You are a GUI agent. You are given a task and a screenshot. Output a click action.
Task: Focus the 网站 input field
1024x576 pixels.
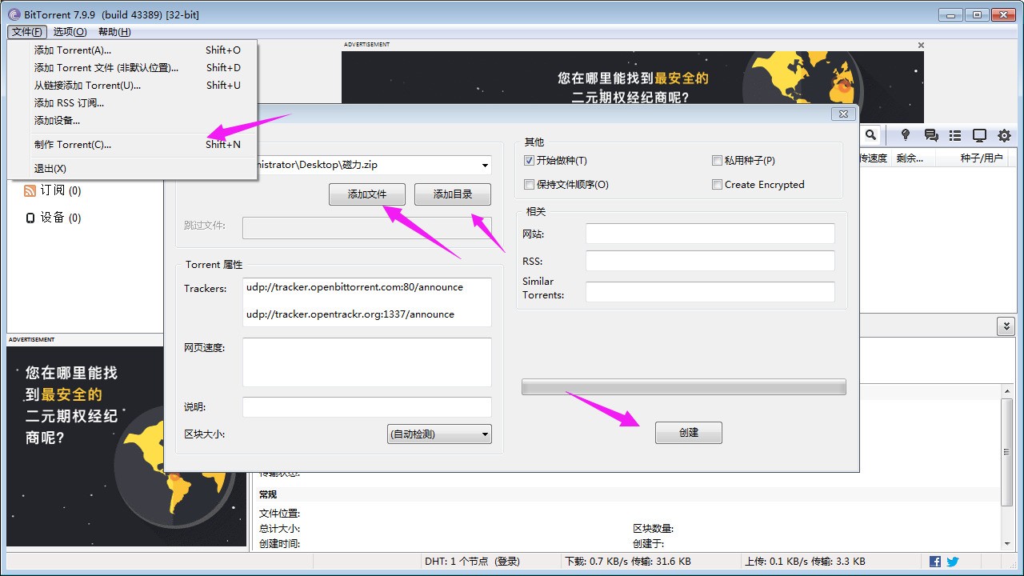(710, 234)
